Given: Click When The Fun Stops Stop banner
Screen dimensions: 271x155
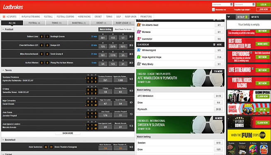Looking at the screenshot, I should coord(249,135).
